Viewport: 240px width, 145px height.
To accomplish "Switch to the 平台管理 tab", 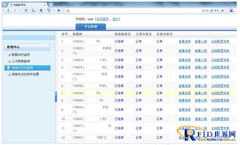I will coord(91,27).
